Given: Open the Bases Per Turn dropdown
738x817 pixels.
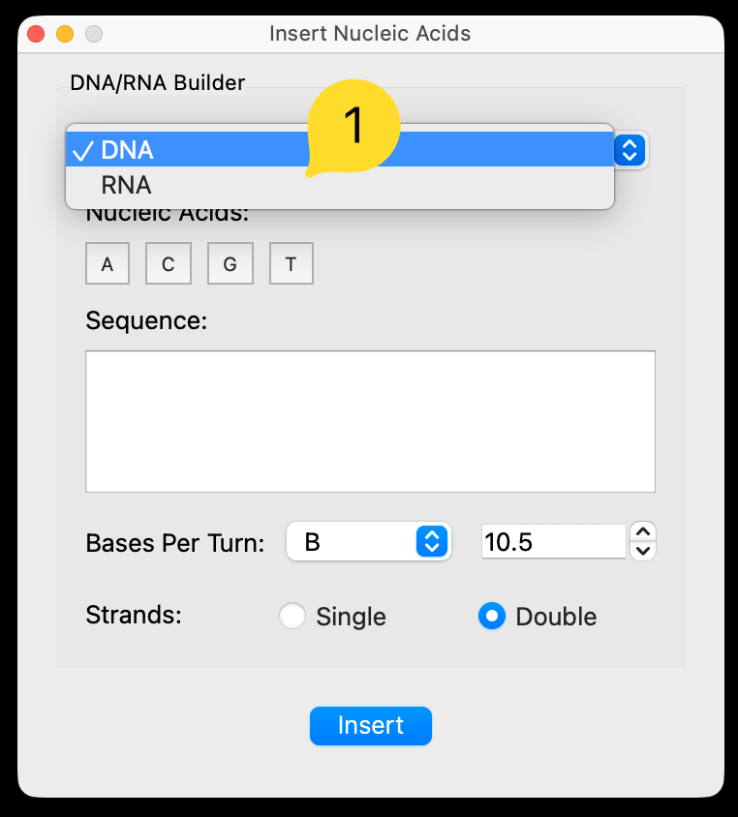Looking at the screenshot, I should [368, 542].
